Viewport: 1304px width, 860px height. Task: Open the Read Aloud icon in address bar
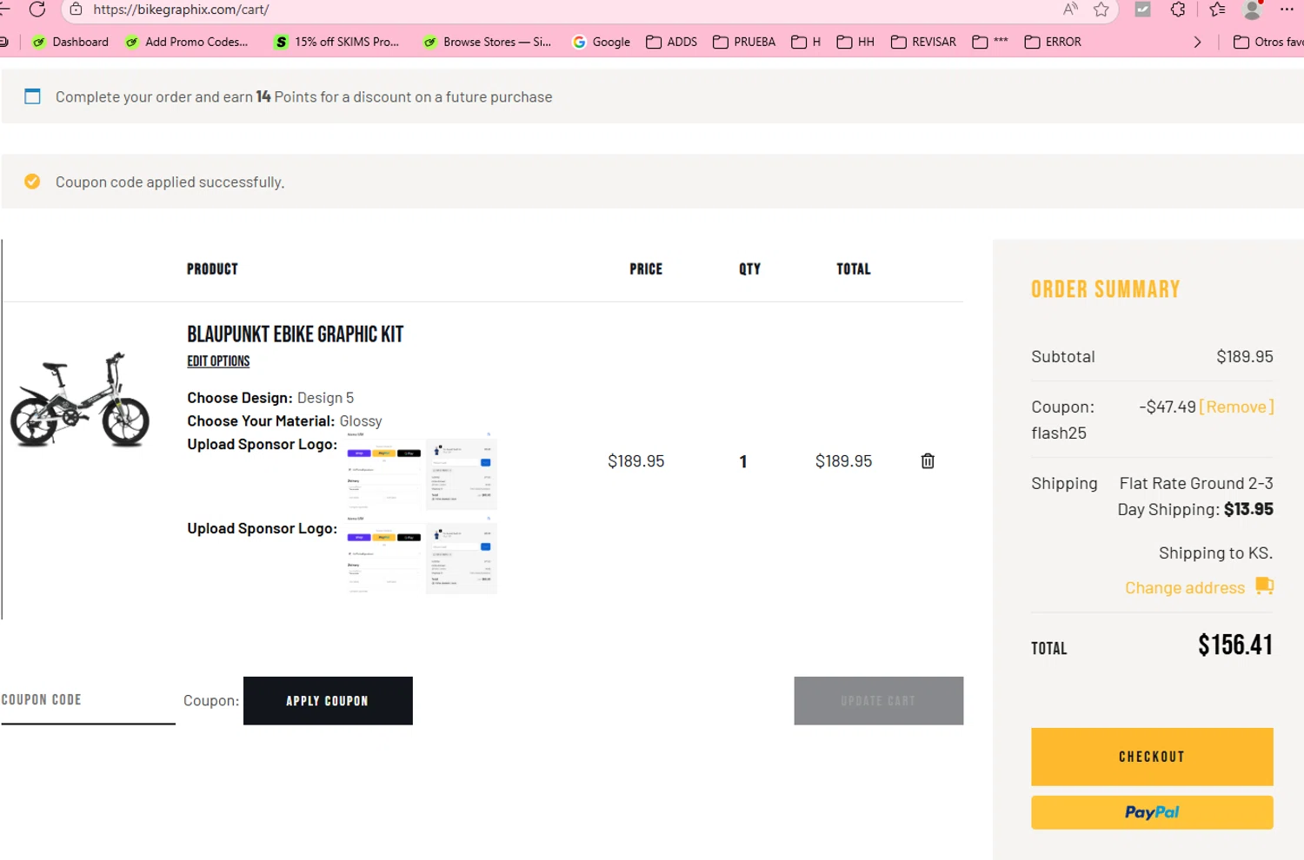(x=1070, y=10)
